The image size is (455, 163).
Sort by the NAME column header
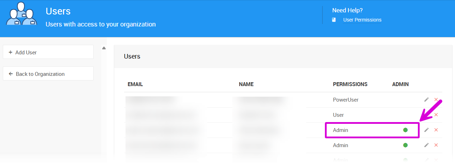point(246,84)
